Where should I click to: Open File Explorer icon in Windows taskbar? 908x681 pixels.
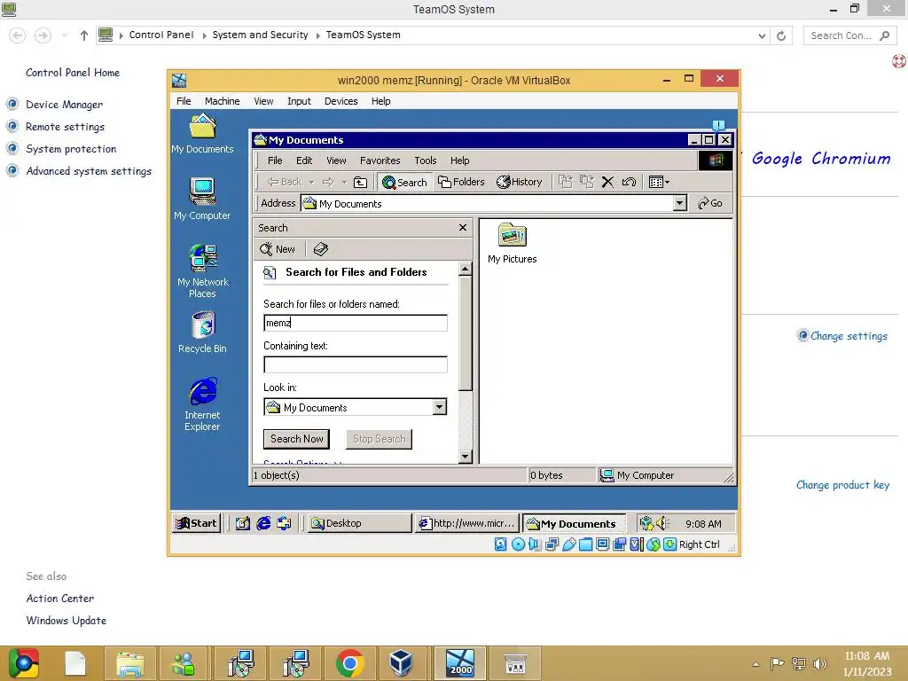[129, 663]
